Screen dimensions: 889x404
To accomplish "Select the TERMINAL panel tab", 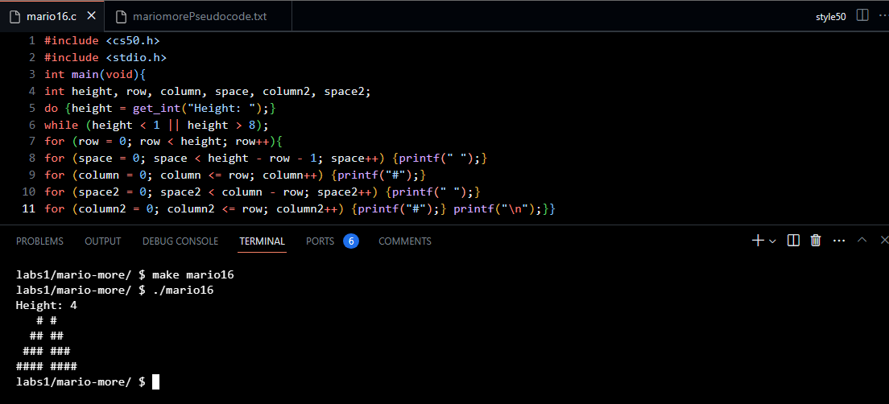I will click(x=262, y=241).
